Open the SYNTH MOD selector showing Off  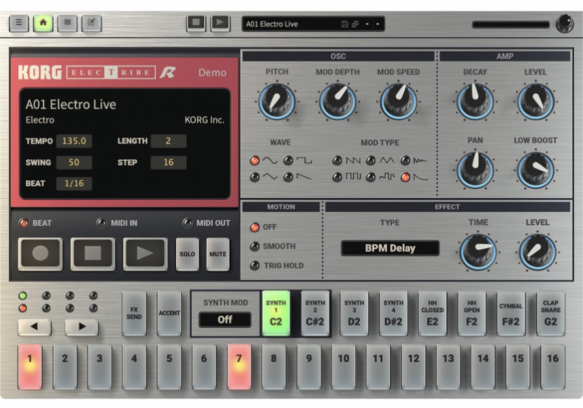click(224, 320)
